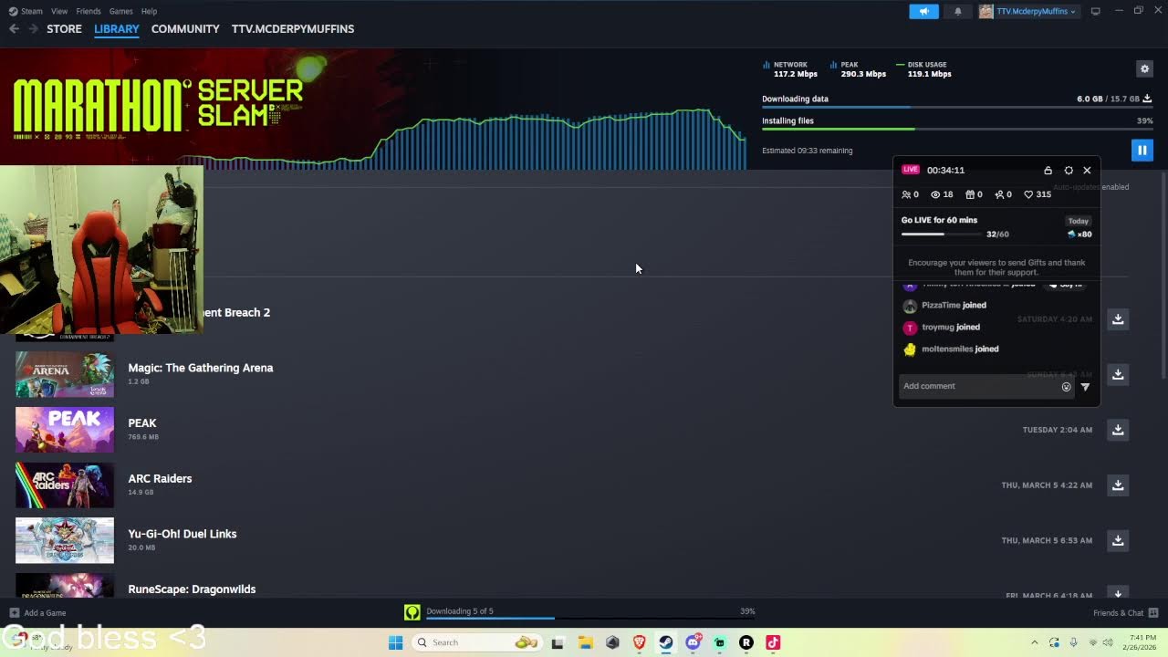Switch to the LIBRARY tab

[x=117, y=29]
